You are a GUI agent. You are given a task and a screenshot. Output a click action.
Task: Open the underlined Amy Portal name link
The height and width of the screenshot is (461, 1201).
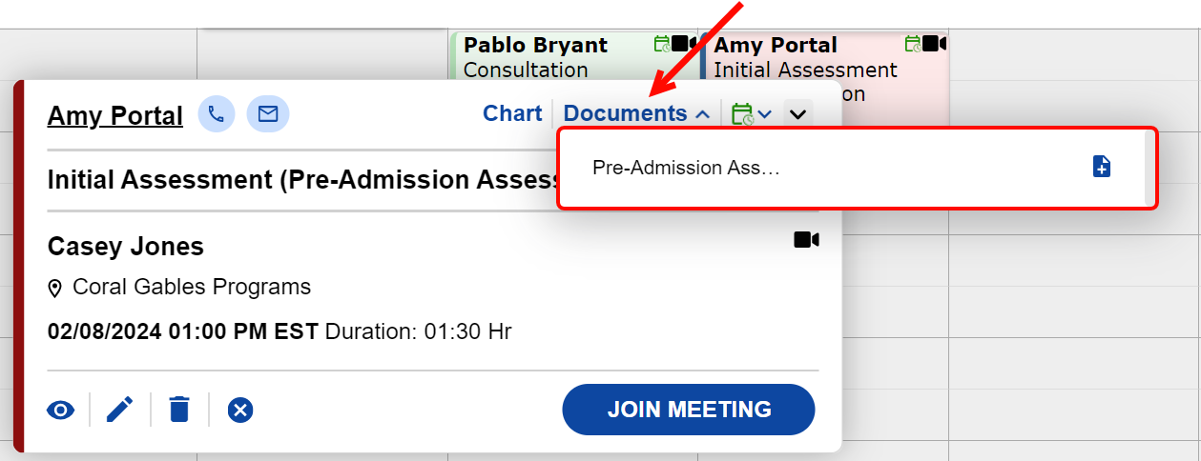[114, 115]
